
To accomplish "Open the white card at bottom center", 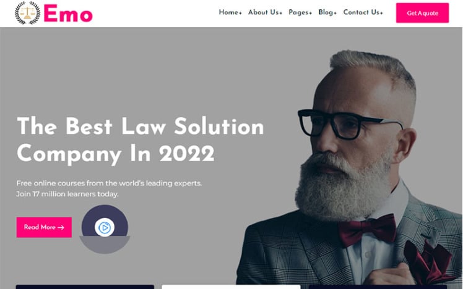I will [x=231, y=287].
